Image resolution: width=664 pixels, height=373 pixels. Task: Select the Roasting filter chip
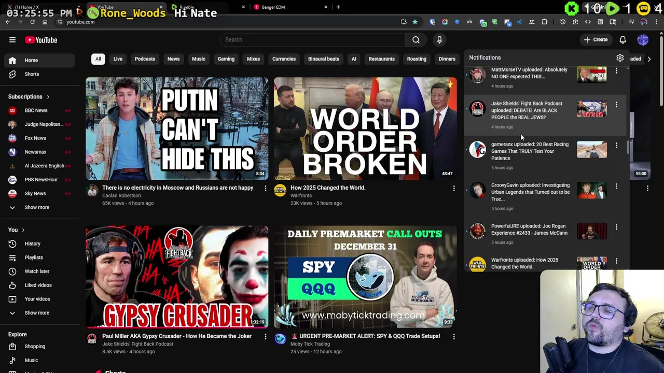tap(417, 59)
